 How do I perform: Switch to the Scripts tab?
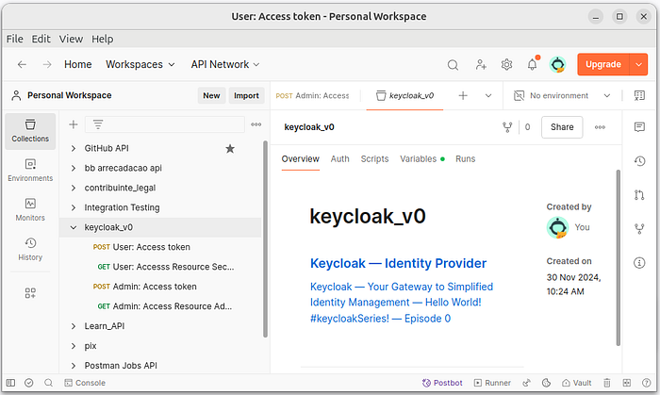pos(374,159)
